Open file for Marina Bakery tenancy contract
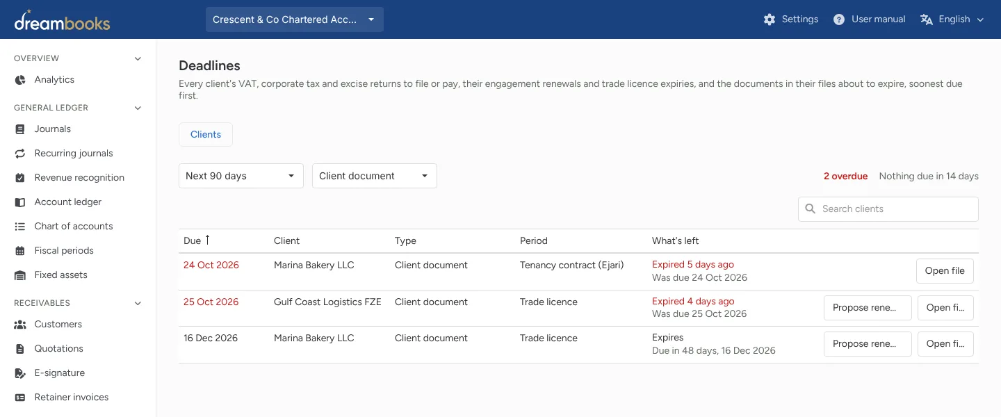Screen dimensions: 1001x417 click(945, 271)
